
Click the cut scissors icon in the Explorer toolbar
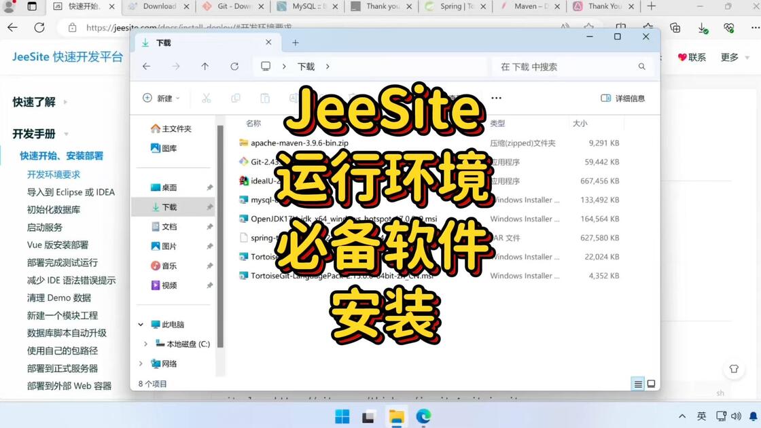tap(207, 98)
